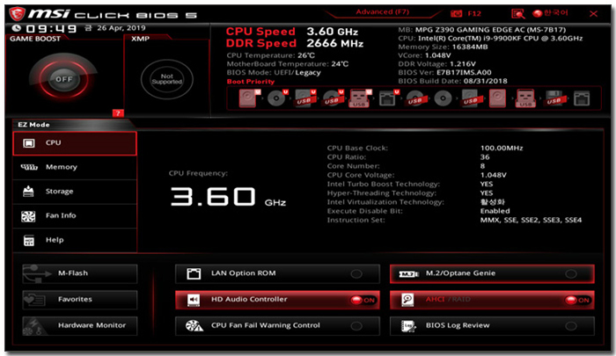Launch M-Flash BIOS update
The width and height of the screenshot is (616, 356).
tap(80, 273)
